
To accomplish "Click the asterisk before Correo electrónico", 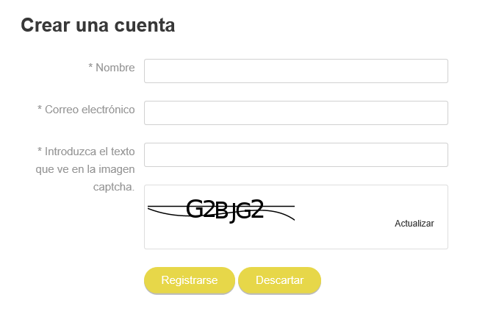I will click(x=40, y=108).
